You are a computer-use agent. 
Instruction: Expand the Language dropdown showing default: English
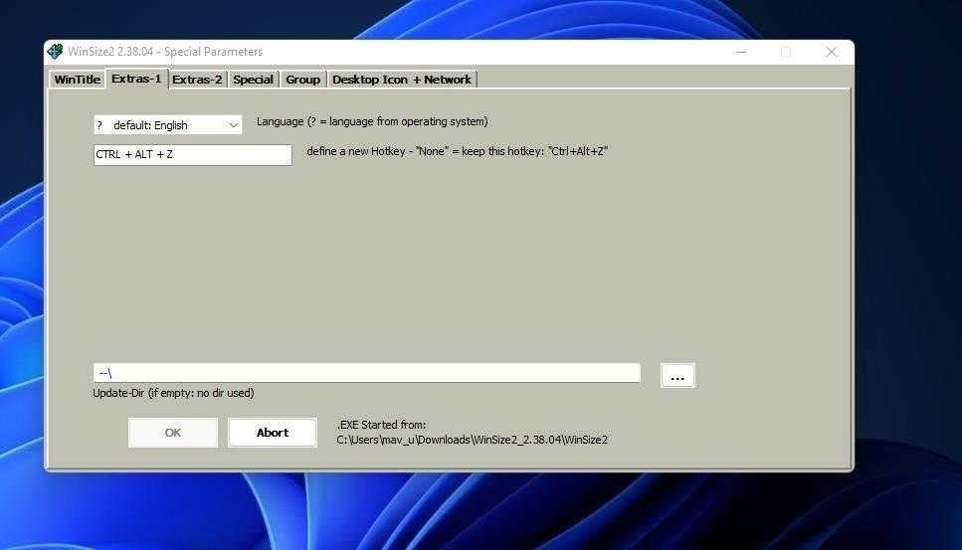[x=167, y=125]
